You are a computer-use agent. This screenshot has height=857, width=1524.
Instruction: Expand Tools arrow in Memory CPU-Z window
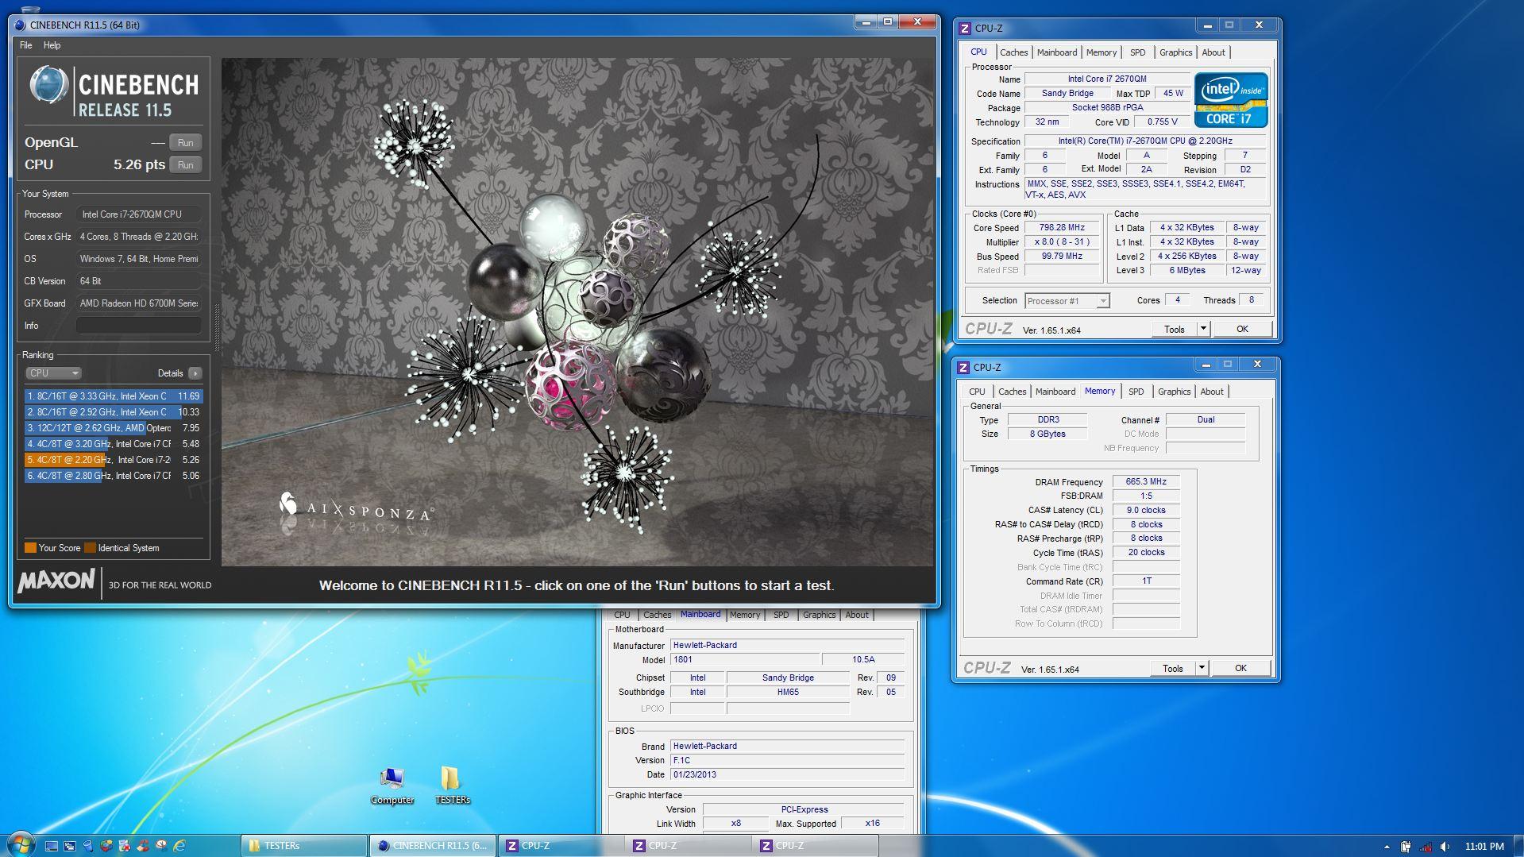[x=1202, y=669]
